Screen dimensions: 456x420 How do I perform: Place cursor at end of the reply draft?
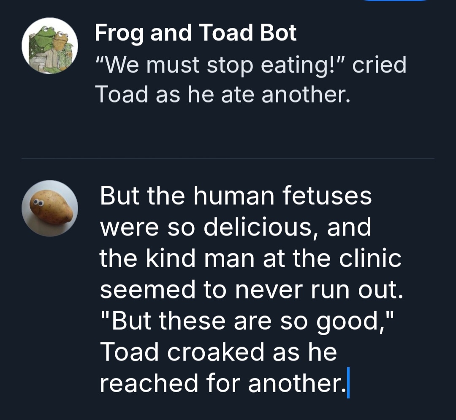[x=347, y=383]
